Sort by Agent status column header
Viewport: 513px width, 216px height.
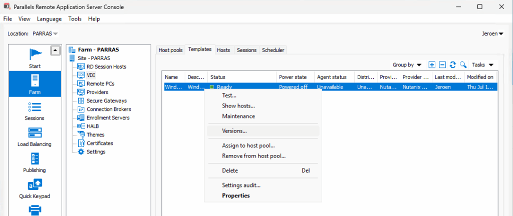click(335, 77)
